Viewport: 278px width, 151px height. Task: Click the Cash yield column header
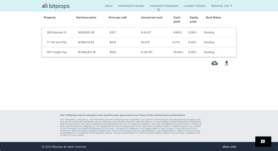click(x=177, y=20)
